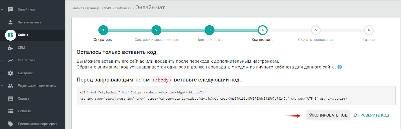Click the Онлайн чат page title
Viewport: 401px width, 129px height.
(150, 8)
